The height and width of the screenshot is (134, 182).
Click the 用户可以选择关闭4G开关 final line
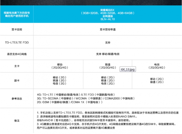click(x=76, y=128)
